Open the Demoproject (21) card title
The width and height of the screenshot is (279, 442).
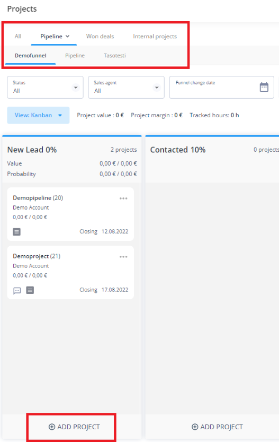[x=37, y=256]
